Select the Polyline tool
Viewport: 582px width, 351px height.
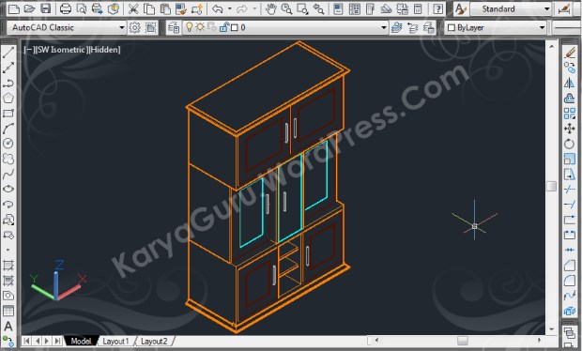(8, 83)
